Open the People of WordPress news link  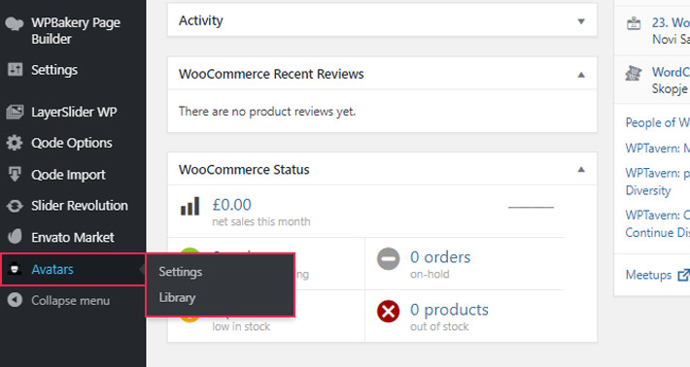[657, 122]
